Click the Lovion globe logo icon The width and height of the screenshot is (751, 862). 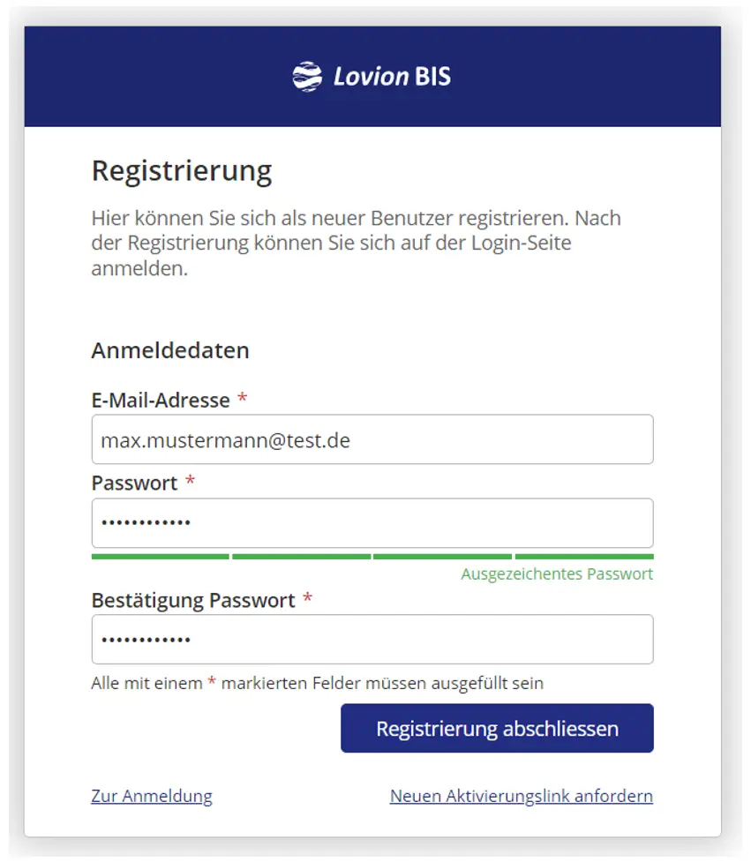309,76
